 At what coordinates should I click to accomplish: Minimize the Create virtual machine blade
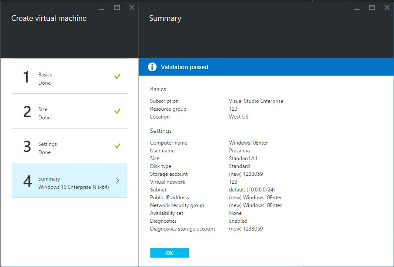pyautogui.click(x=101, y=8)
